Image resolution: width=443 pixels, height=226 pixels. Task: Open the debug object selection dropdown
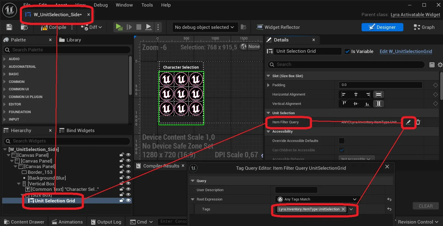click(205, 27)
